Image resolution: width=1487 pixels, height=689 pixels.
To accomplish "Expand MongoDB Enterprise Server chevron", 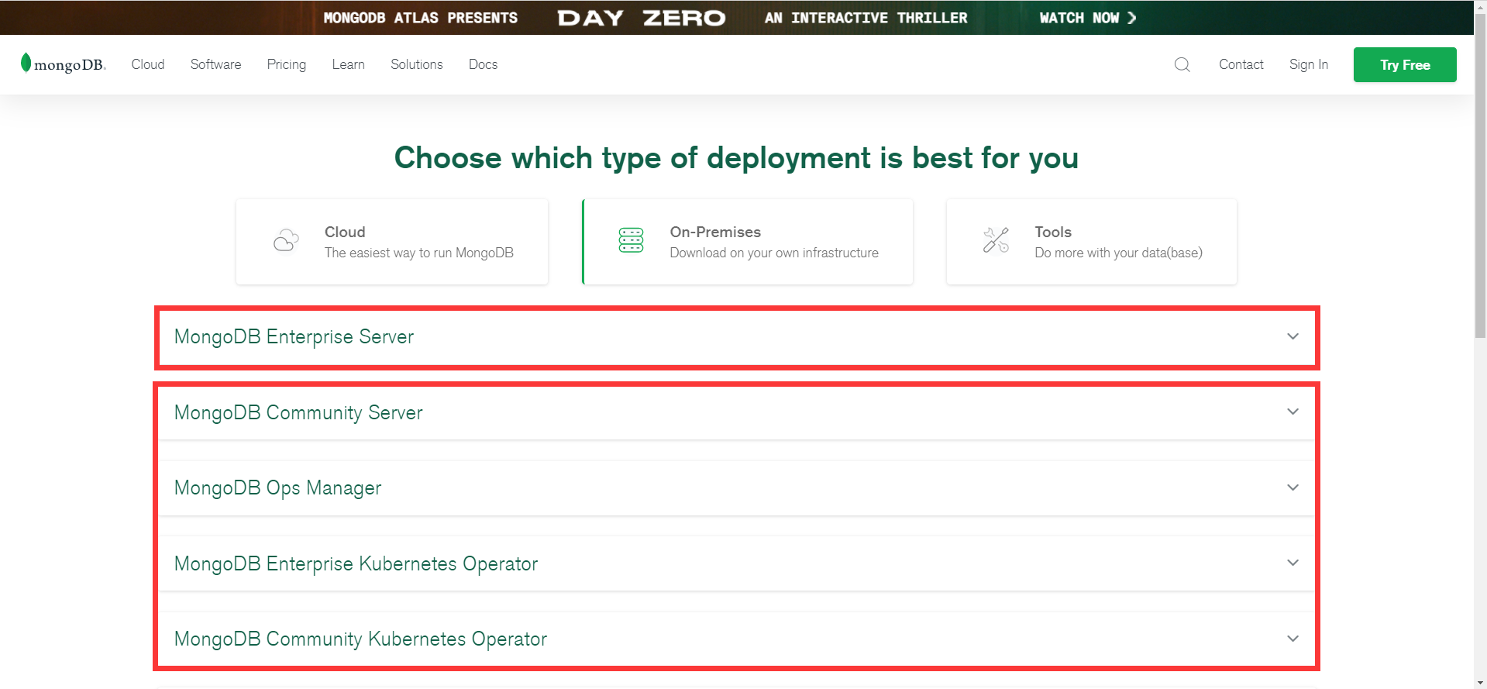I will tap(1293, 336).
